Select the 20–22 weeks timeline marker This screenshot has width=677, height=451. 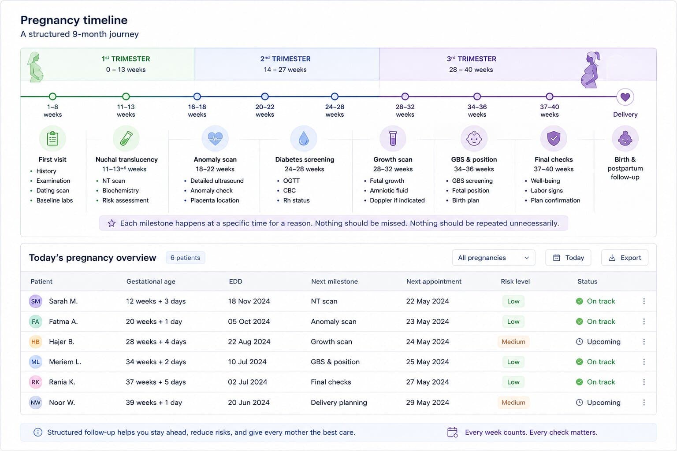click(x=265, y=96)
